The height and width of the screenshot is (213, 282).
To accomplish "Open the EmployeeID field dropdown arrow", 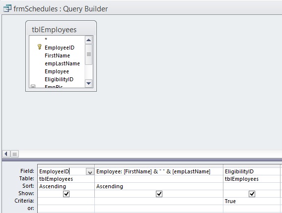I will tap(90, 172).
